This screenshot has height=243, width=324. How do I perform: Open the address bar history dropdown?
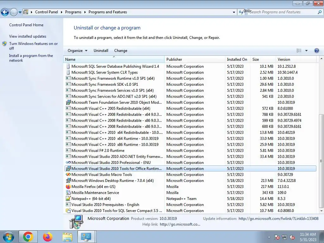pyautogui.click(x=234, y=12)
